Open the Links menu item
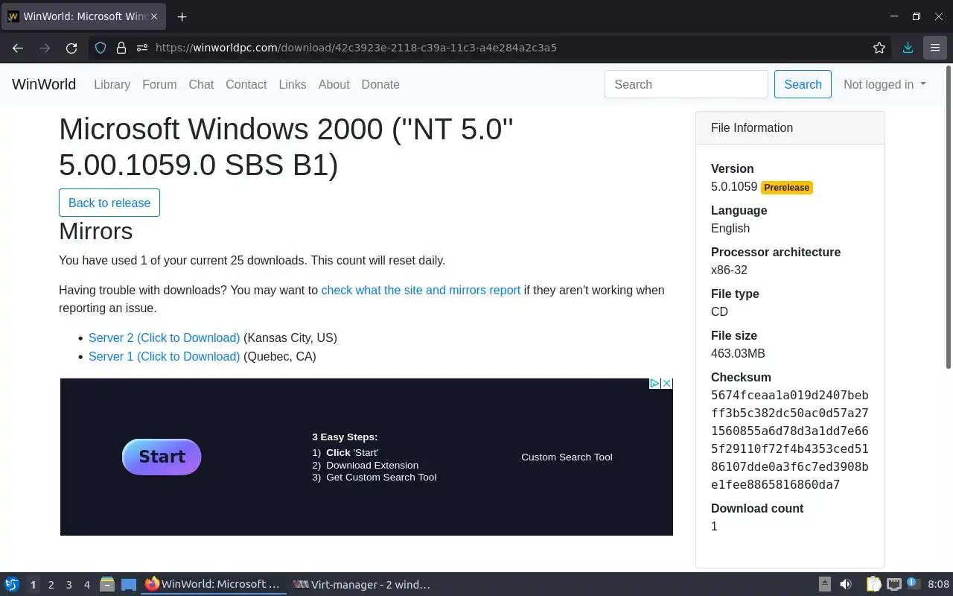The width and height of the screenshot is (953, 596). [293, 84]
